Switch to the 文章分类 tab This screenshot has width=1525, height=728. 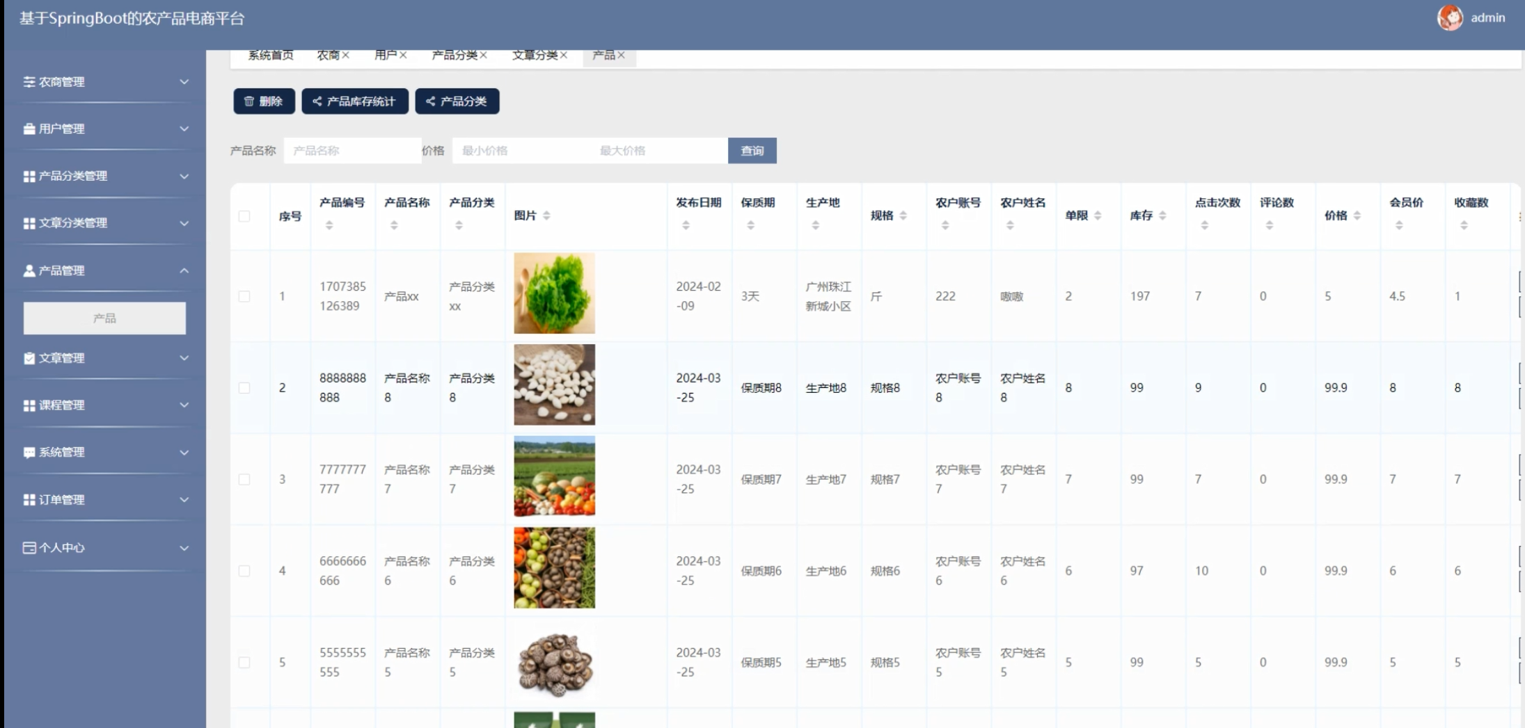click(x=535, y=55)
